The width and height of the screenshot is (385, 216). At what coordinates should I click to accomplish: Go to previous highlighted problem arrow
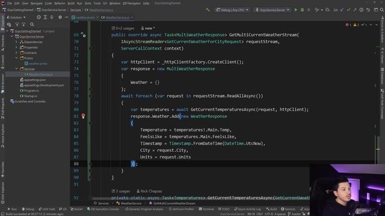tap(371, 25)
